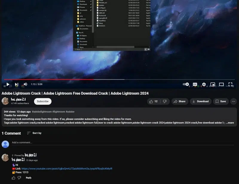Screen dimensions: 239x184
Task: Toggle autoplay off
Action: pos(185,85)
